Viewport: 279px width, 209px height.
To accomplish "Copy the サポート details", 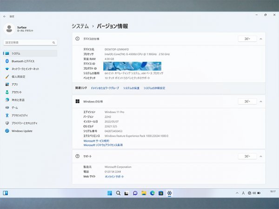I will pos(247,156).
